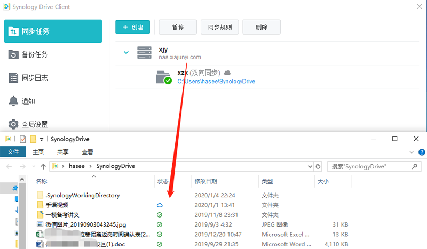Screen dimensions: 427x249
Task: Click the Excel file type icon
Action: click(x=40, y=234)
